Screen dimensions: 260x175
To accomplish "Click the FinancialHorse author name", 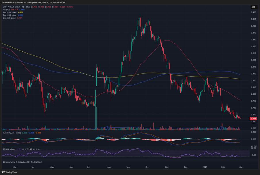I will 9,2.
